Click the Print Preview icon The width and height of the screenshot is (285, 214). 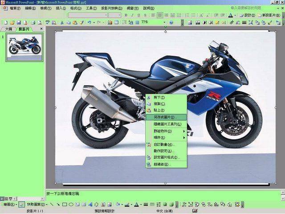pos(40,23)
